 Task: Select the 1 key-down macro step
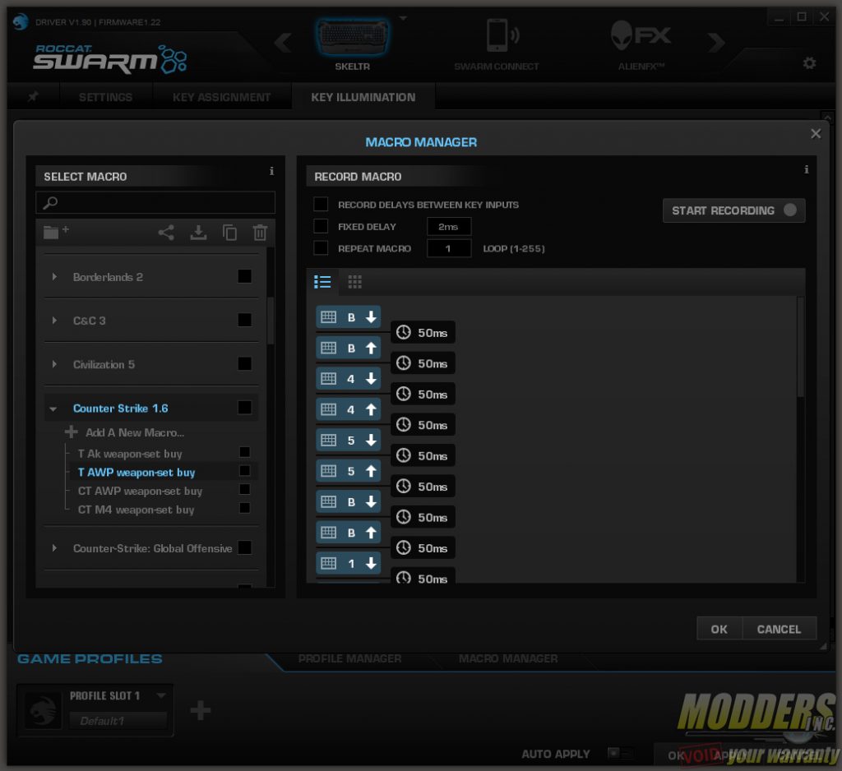[349, 563]
